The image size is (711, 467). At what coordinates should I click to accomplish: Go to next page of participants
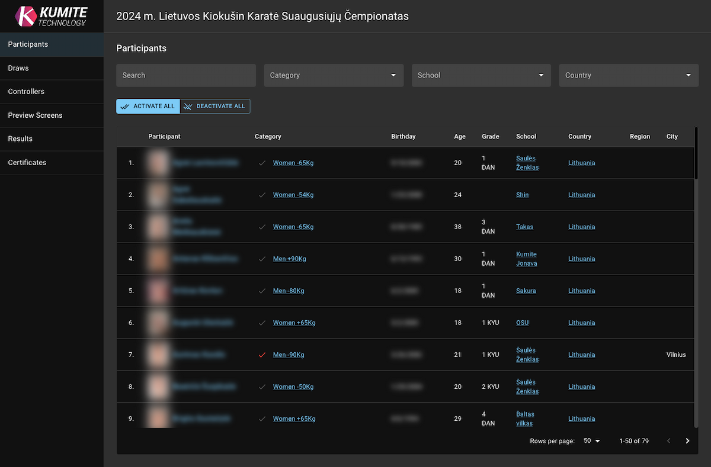click(x=687, y=441)
